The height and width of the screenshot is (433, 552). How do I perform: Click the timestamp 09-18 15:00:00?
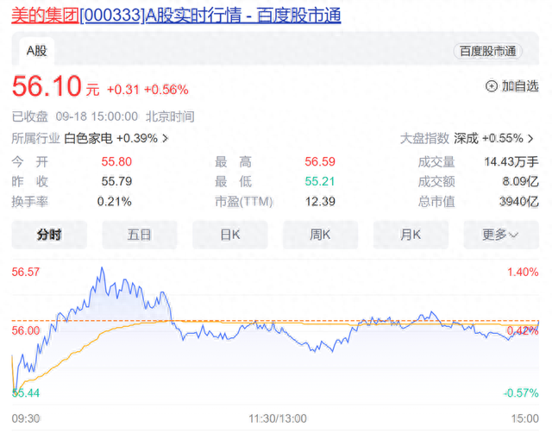coord(97,116)
